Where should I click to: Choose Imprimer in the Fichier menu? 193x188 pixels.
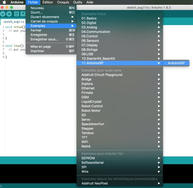[51, 51]
